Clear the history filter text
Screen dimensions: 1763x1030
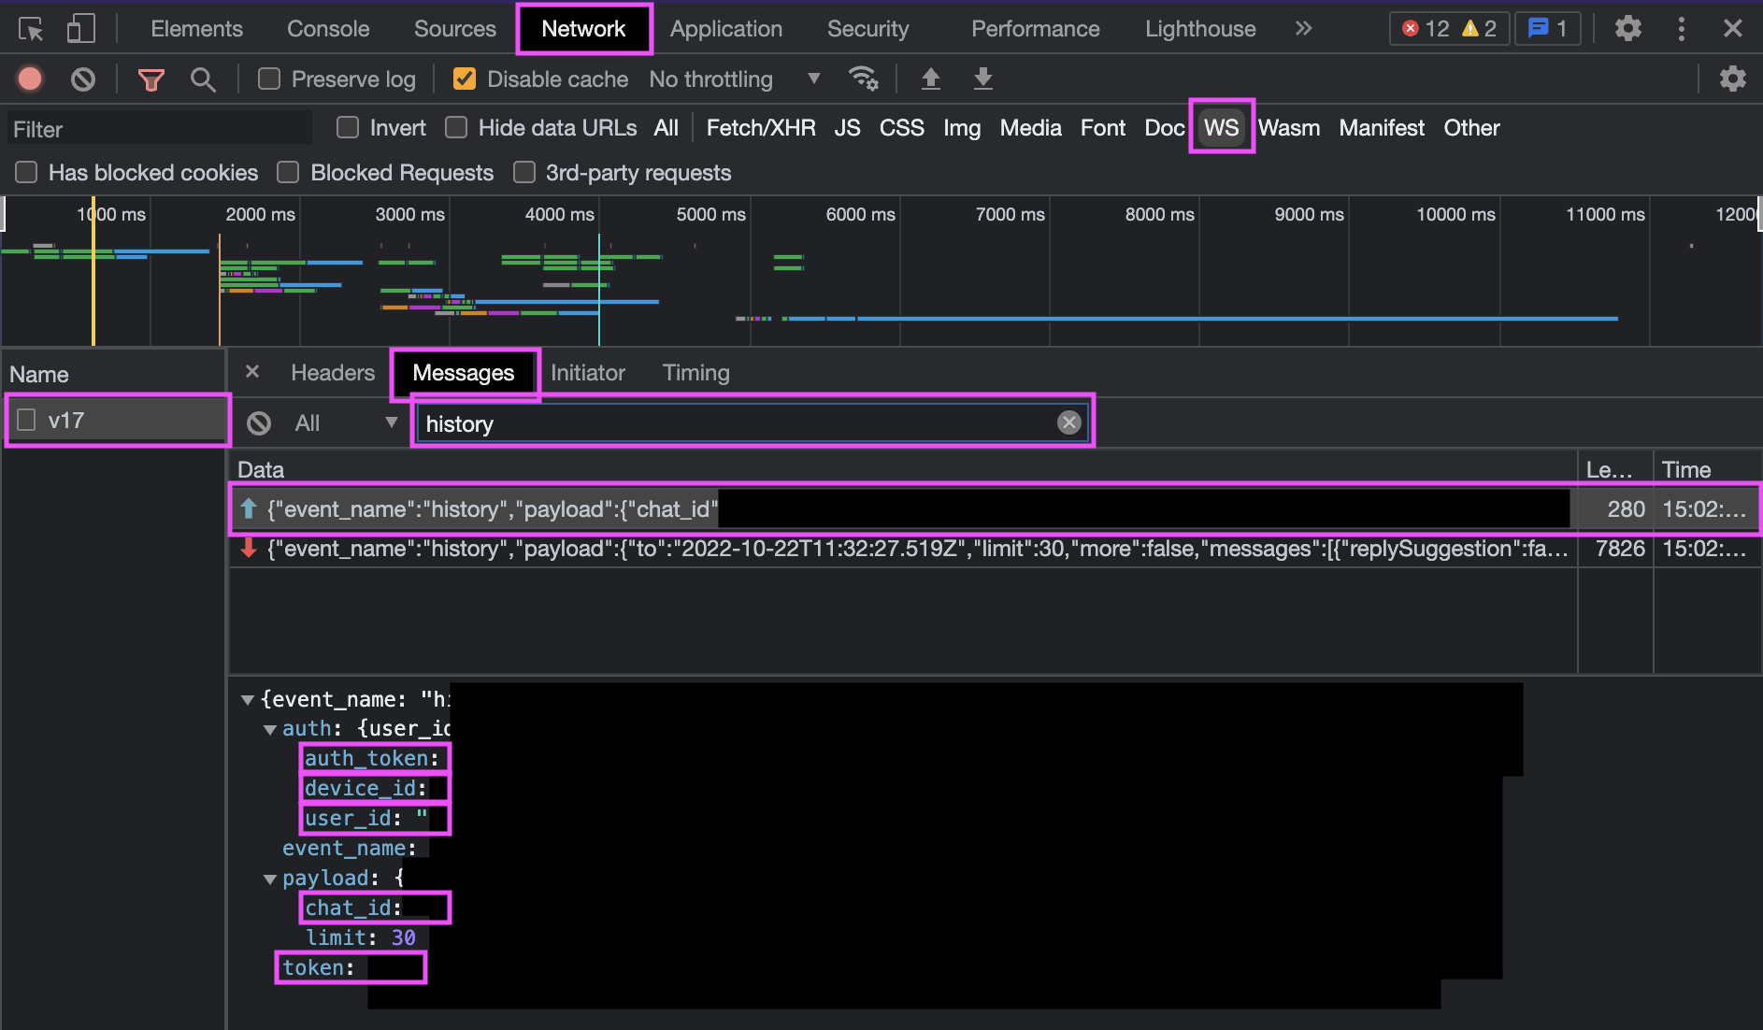tap(1068, 422)
